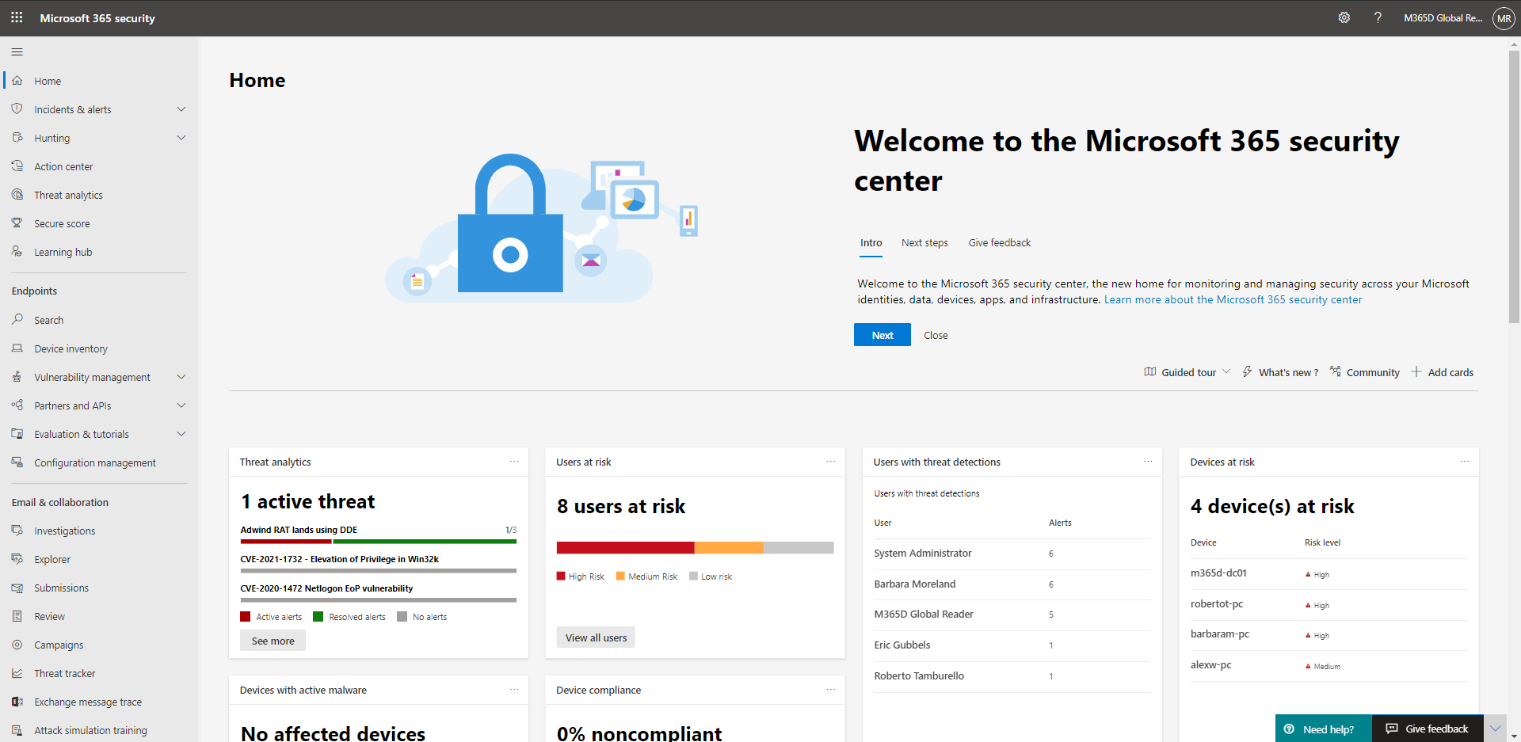Open Learn more about the Microsoft 365 security center

coord(1233,299)
